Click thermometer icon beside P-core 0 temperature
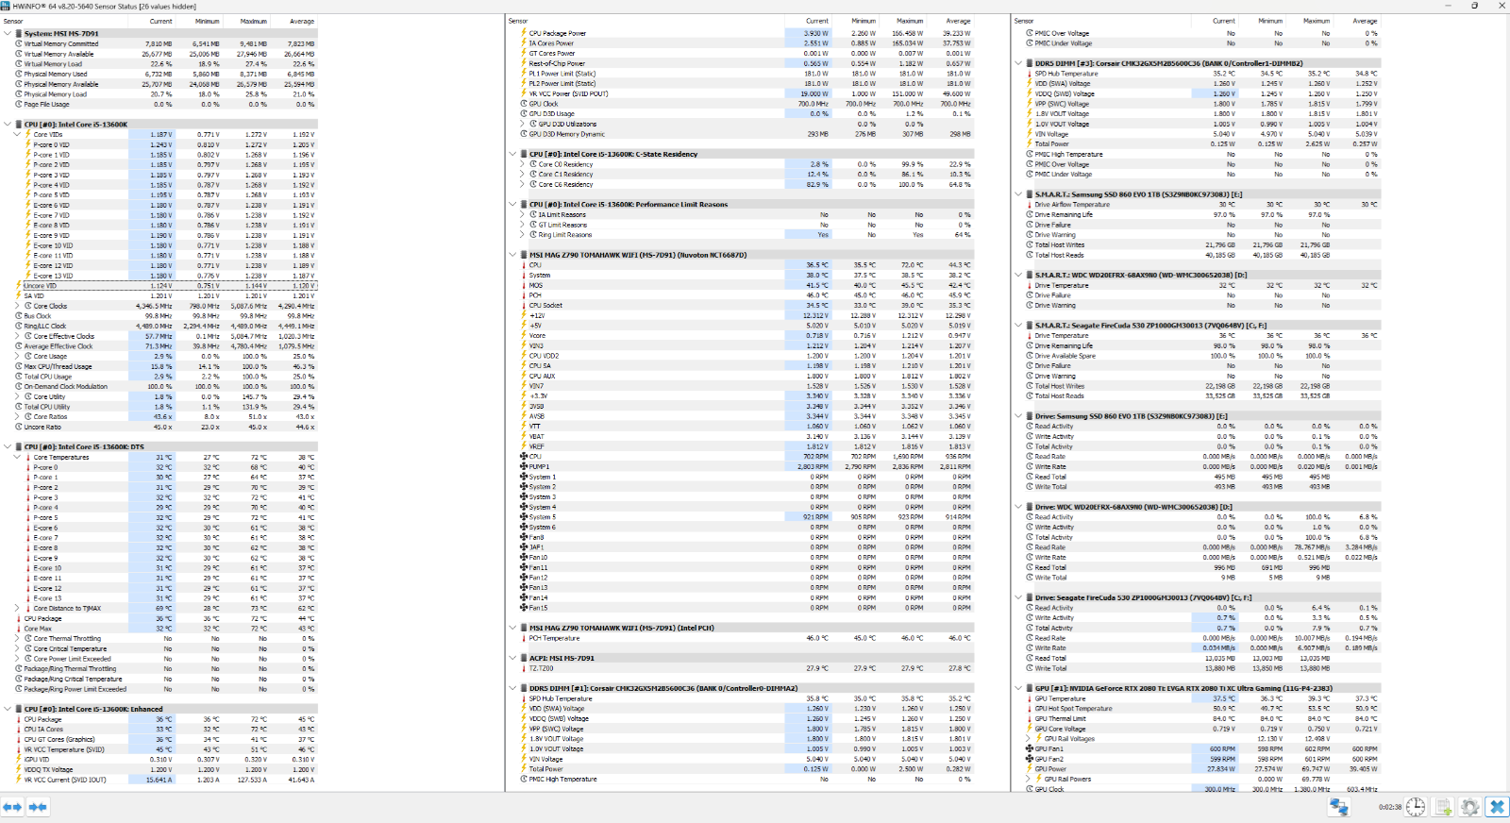The height and width of the screenshot is (823, 1510). pos(28,467)
